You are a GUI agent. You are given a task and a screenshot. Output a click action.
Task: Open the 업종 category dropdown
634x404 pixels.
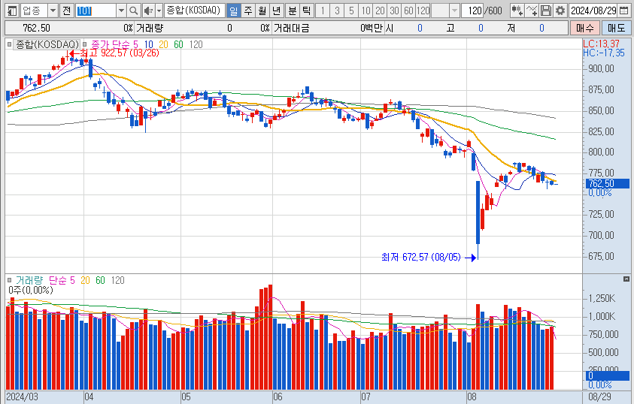[x=53, y=11]
